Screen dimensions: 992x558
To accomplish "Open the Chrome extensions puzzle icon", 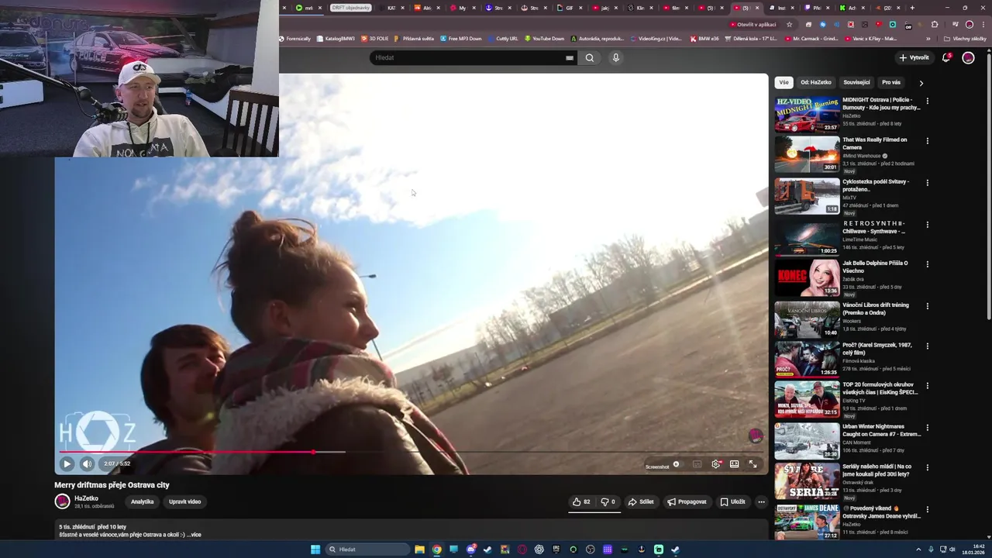I will tap(934, 24).
